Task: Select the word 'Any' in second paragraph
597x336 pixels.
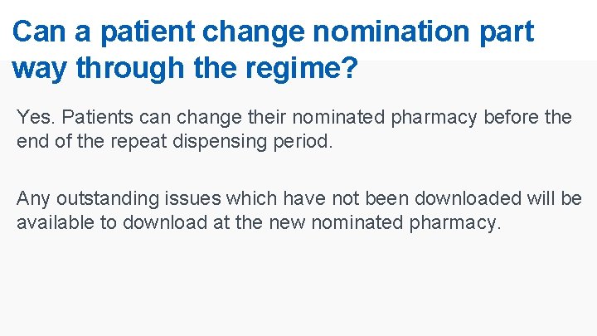Action: (x=33, y=199)
